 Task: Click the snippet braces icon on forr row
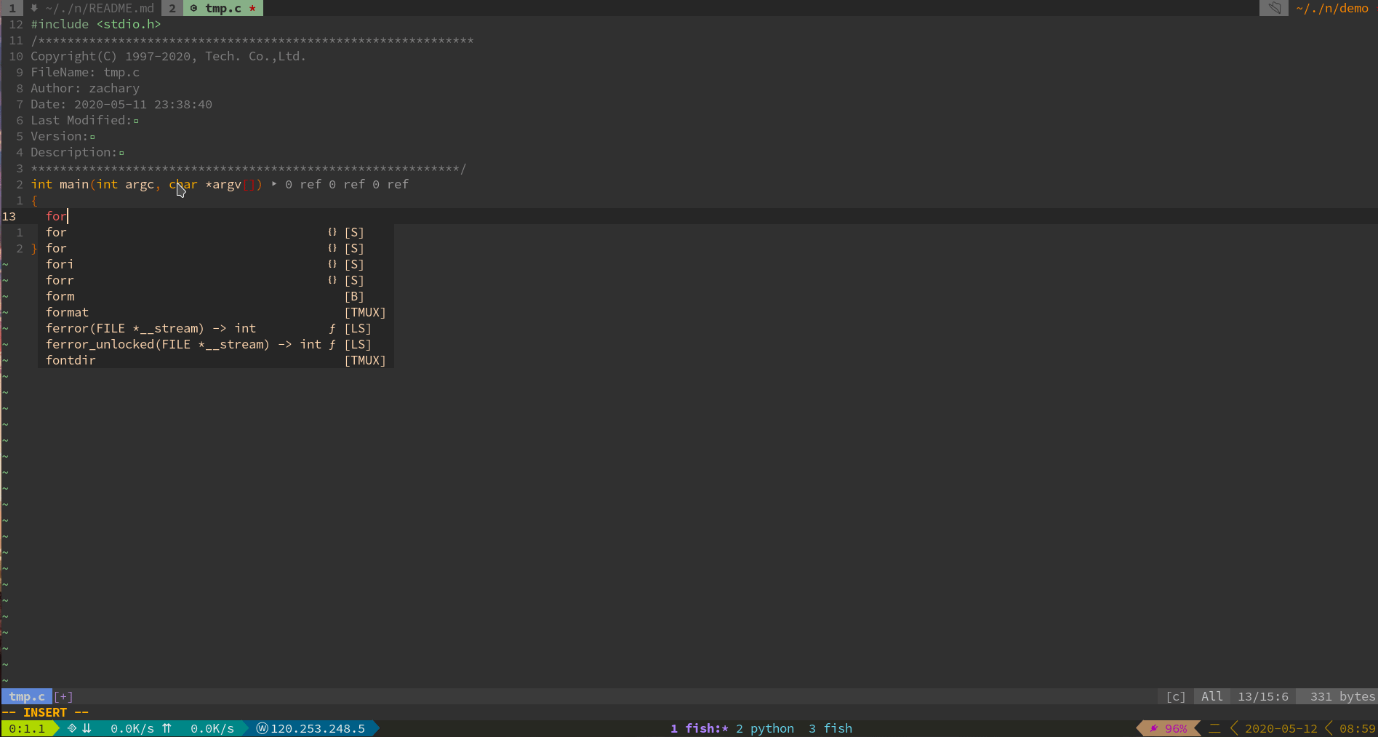coord(332,280)
